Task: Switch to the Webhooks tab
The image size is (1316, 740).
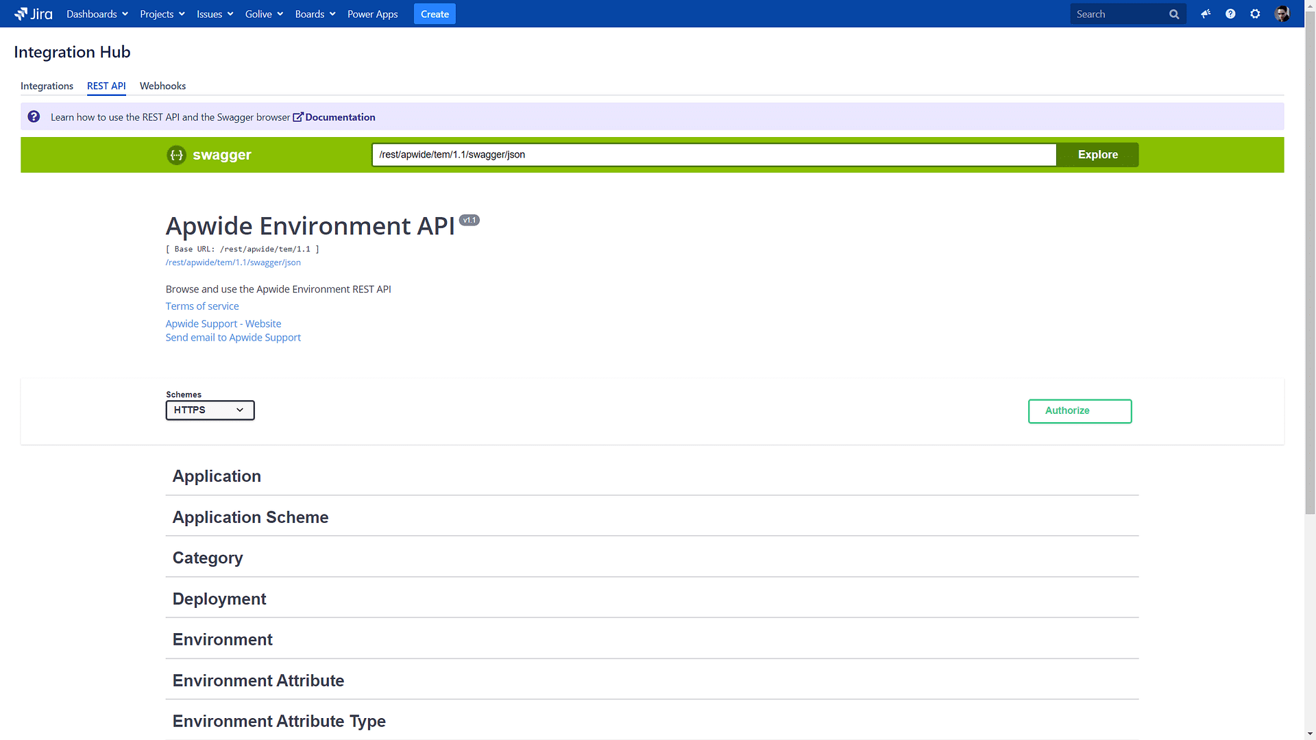Action: point(162,86)
